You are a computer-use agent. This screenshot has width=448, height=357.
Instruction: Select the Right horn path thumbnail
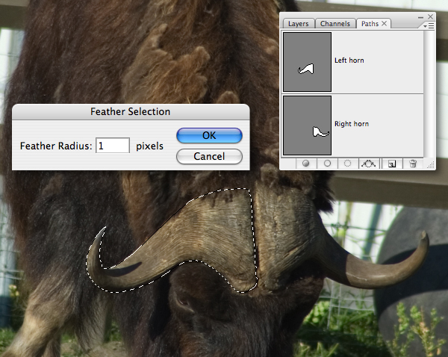tap(307, 125)
